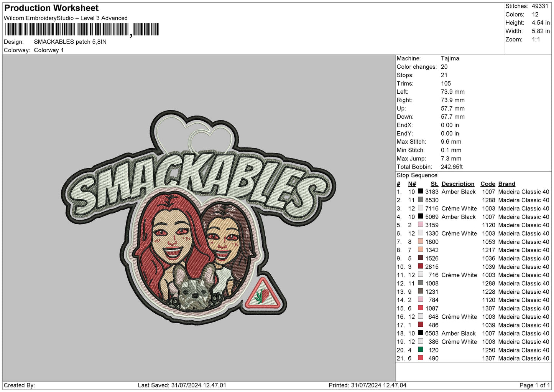Click the Up value '57.7 mm'
The image size is (554, 392).
tap(453, 109)
